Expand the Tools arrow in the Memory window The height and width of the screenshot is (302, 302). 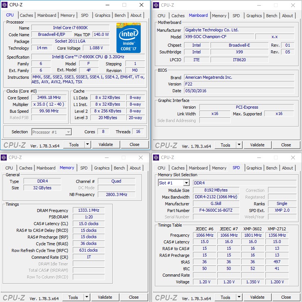click(87, 297)
